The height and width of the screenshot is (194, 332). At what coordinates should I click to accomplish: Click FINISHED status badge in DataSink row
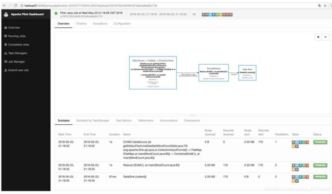(x=320, y=177)
